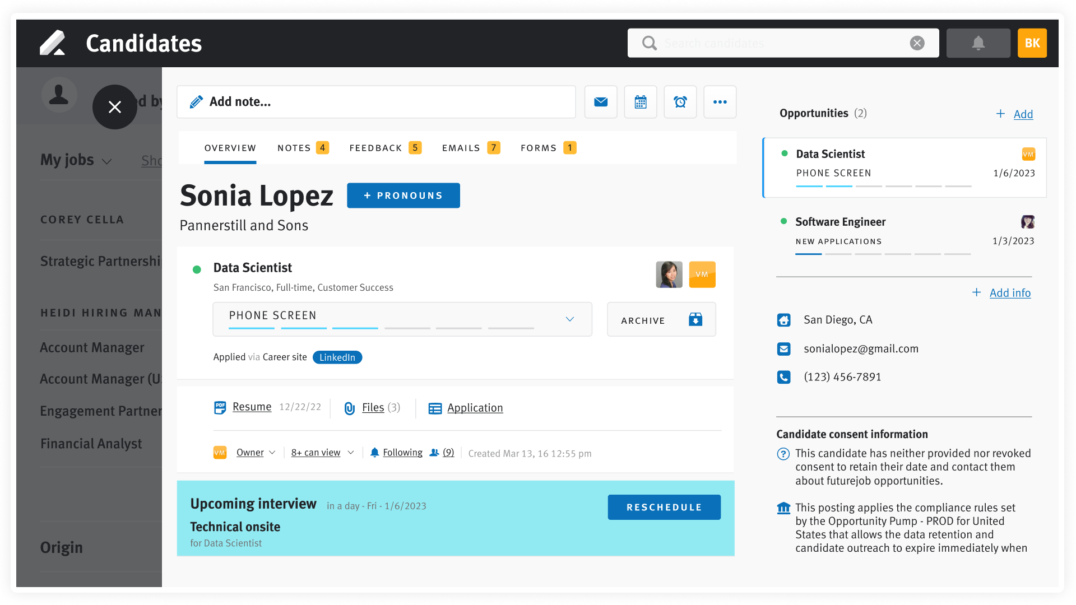1076x605 pixels.
Task: Click the alarm clock snooze icon
Action: (680, 102)
